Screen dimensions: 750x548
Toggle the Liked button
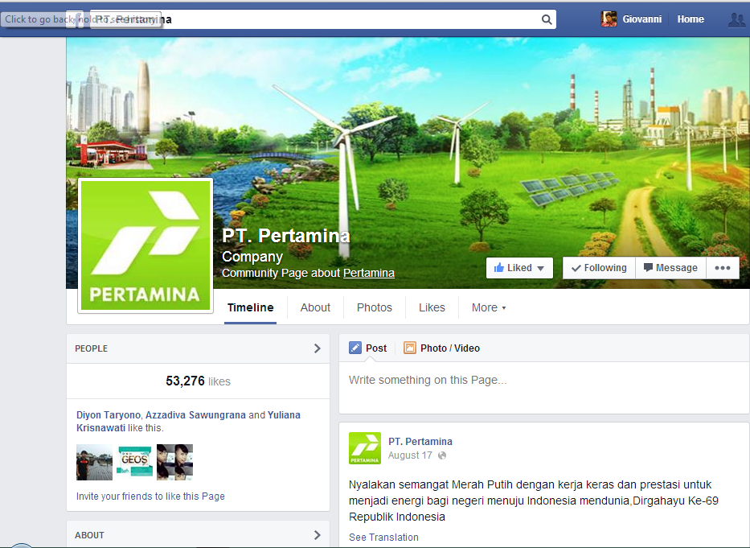click(519, 268)
